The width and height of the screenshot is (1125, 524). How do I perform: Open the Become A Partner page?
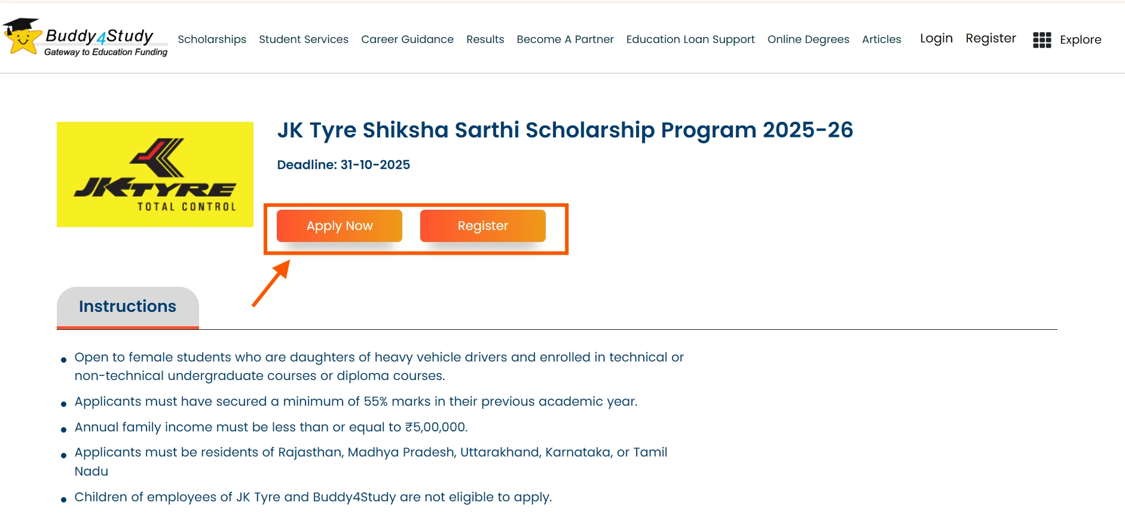tap(564, 39)
